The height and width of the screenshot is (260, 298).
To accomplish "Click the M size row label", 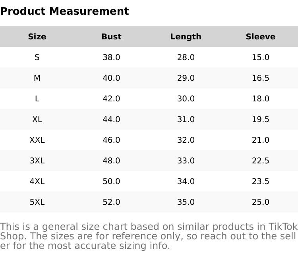I will point(37,78).
